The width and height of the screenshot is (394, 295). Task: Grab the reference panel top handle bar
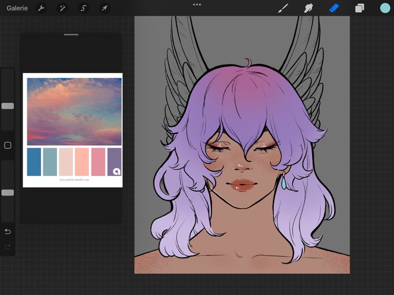[x=71, y=35]
